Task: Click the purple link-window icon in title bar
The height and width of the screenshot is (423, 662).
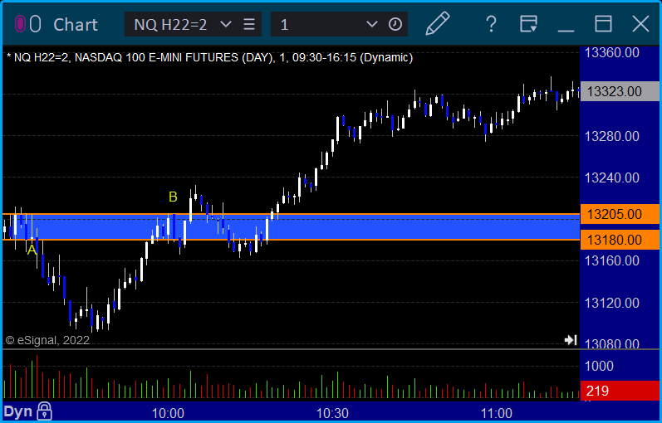Action: 20,24
